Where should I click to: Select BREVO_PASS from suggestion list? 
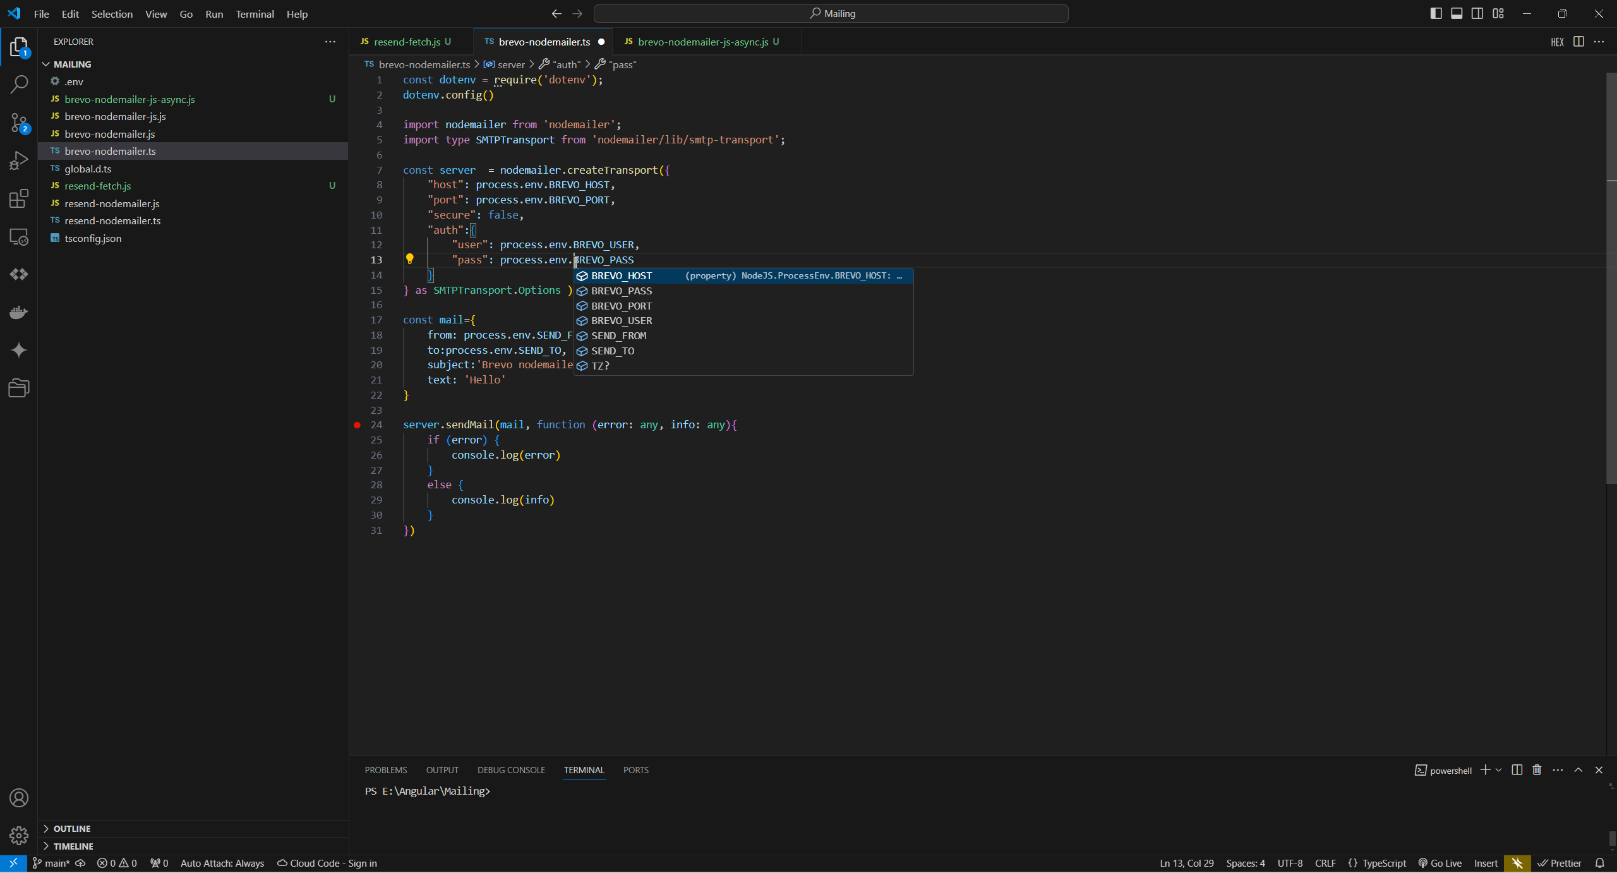coord(621,291)
